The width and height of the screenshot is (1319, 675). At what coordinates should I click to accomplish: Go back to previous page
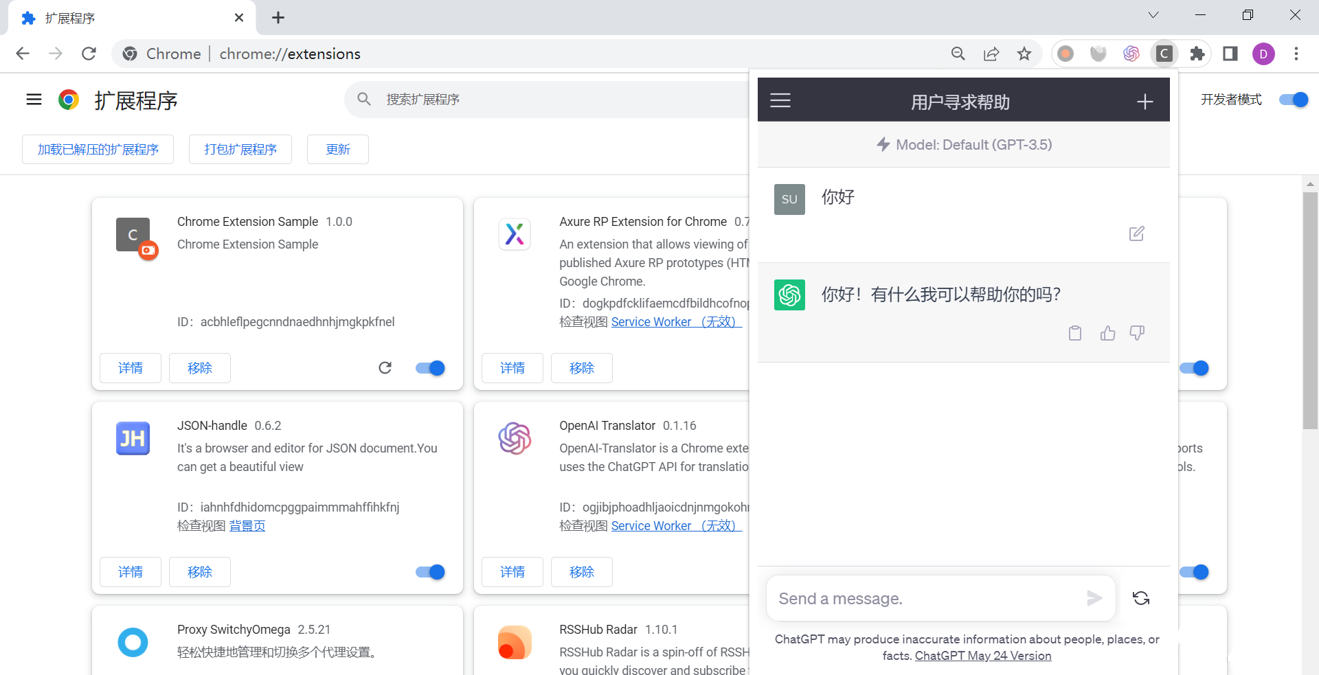(23, 54)
